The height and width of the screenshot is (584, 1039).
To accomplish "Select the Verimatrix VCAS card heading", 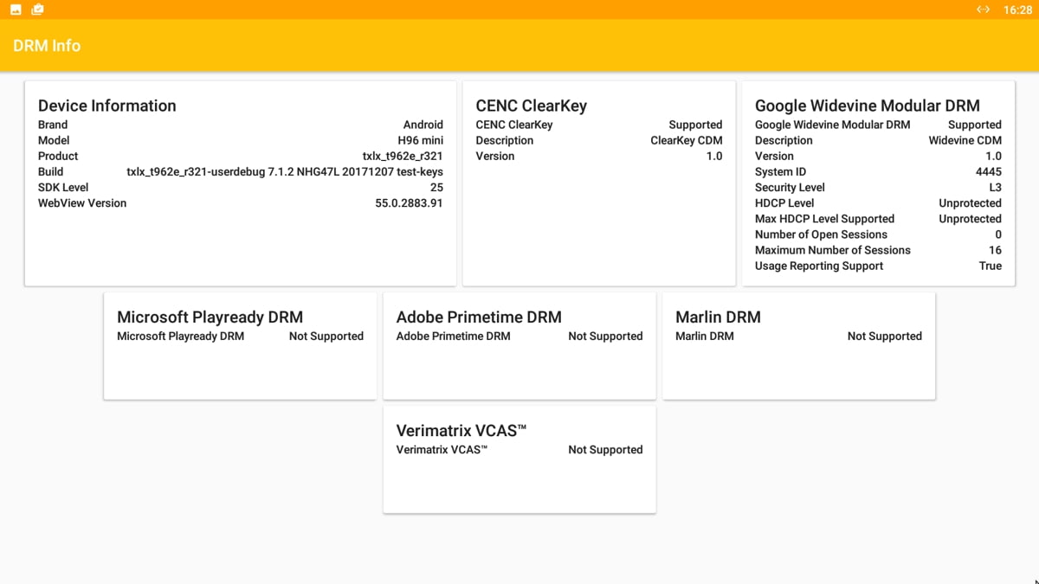I will coord(461,430).
